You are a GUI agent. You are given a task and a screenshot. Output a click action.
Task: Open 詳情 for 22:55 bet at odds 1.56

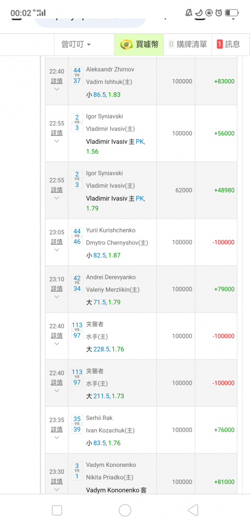(56, 133)
